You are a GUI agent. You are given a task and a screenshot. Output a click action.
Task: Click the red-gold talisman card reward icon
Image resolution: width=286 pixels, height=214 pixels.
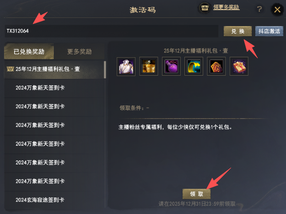(216, 66)
